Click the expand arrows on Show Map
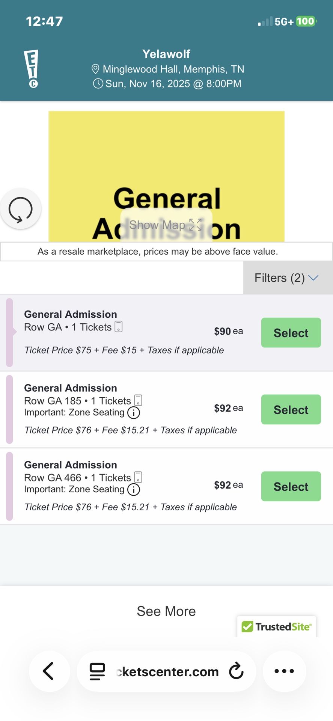This screenshot has height=721, width=333. [196, 225]
